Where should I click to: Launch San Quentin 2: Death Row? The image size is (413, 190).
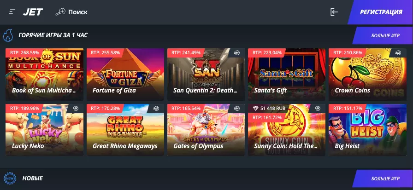click(206, 75)
